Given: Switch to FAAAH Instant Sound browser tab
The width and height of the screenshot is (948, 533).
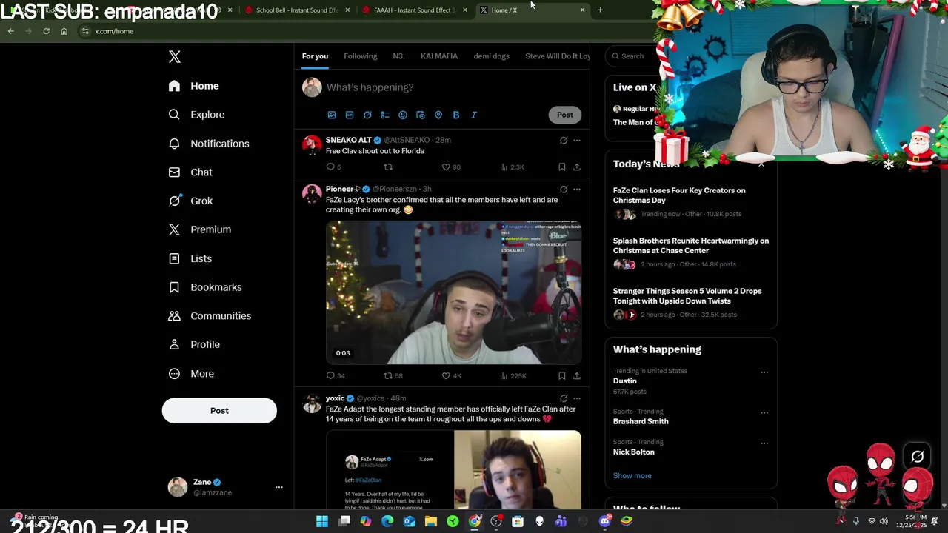Looking at the screenshot, I should (x=413, y=10).
